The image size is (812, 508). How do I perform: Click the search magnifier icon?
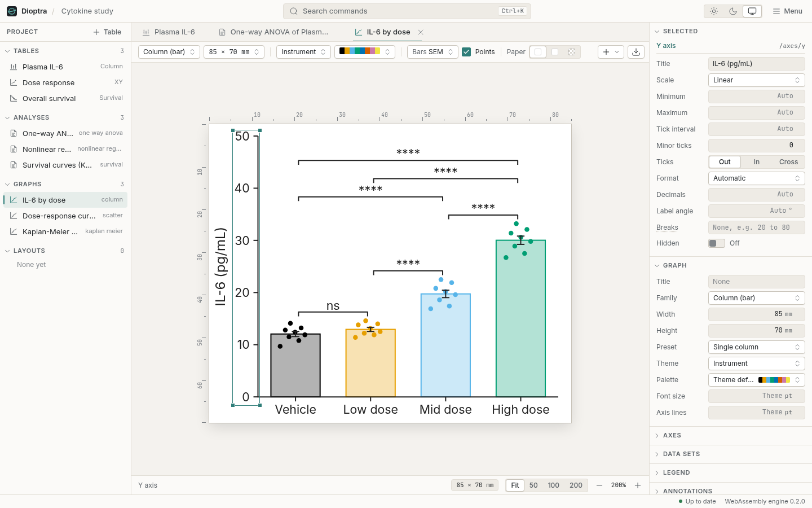294,11
